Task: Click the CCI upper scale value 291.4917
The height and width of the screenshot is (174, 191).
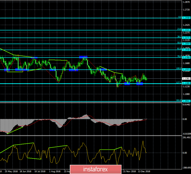Action: [187, 137]
